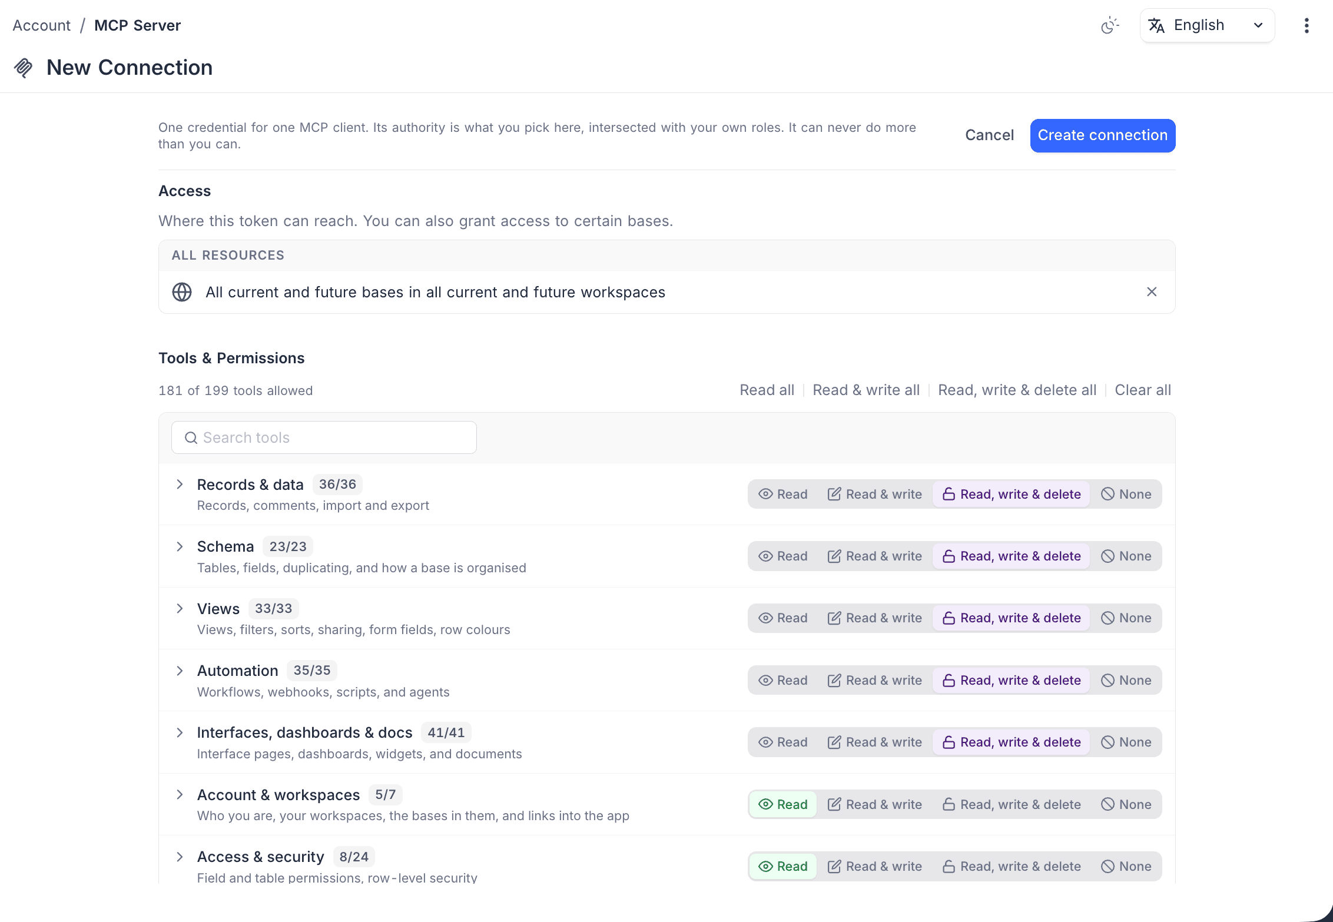The height and width of the screenshot is (922, 1333).
Task: Remove the all-resources access entry with X
Action: coord(1152,292)
